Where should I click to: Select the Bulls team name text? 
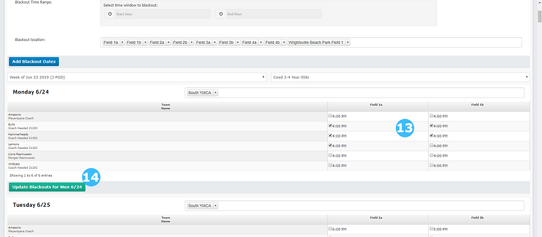tap(11, 124)
